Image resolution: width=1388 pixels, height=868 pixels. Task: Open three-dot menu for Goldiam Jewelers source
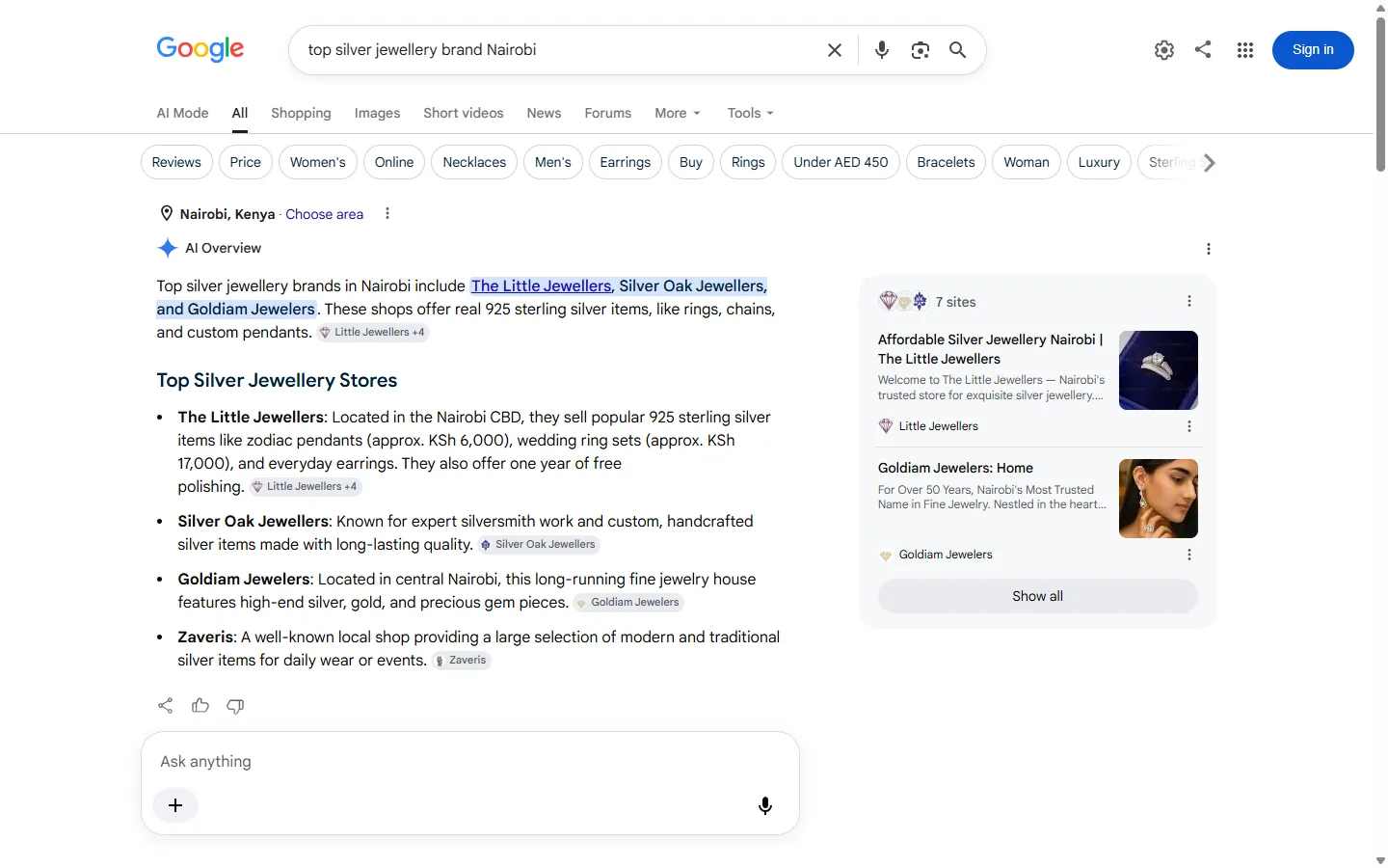(1189, 555)
